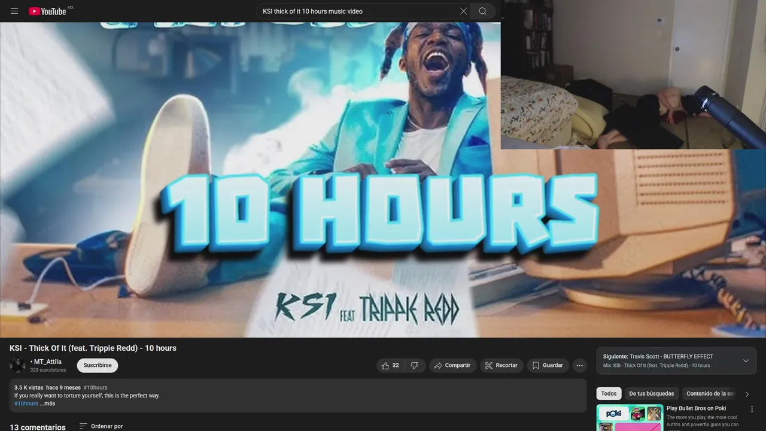Like the video with thumbs-up
This screenshot has height=431, width=766.
click(x=391, y=365)
